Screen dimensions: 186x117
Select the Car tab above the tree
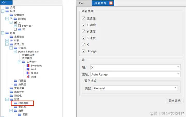pyautogui.click(x=6, y=3)
